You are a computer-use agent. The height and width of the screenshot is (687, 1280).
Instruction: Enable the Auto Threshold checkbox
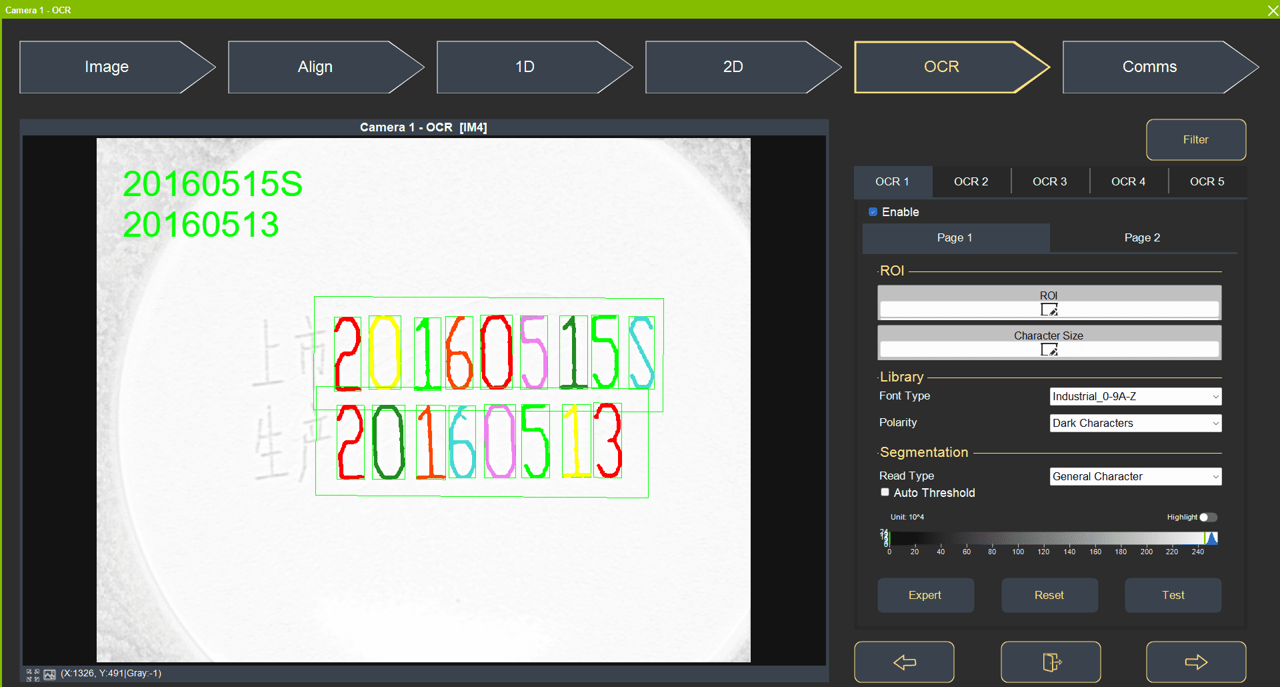click(x=885, y=492)
